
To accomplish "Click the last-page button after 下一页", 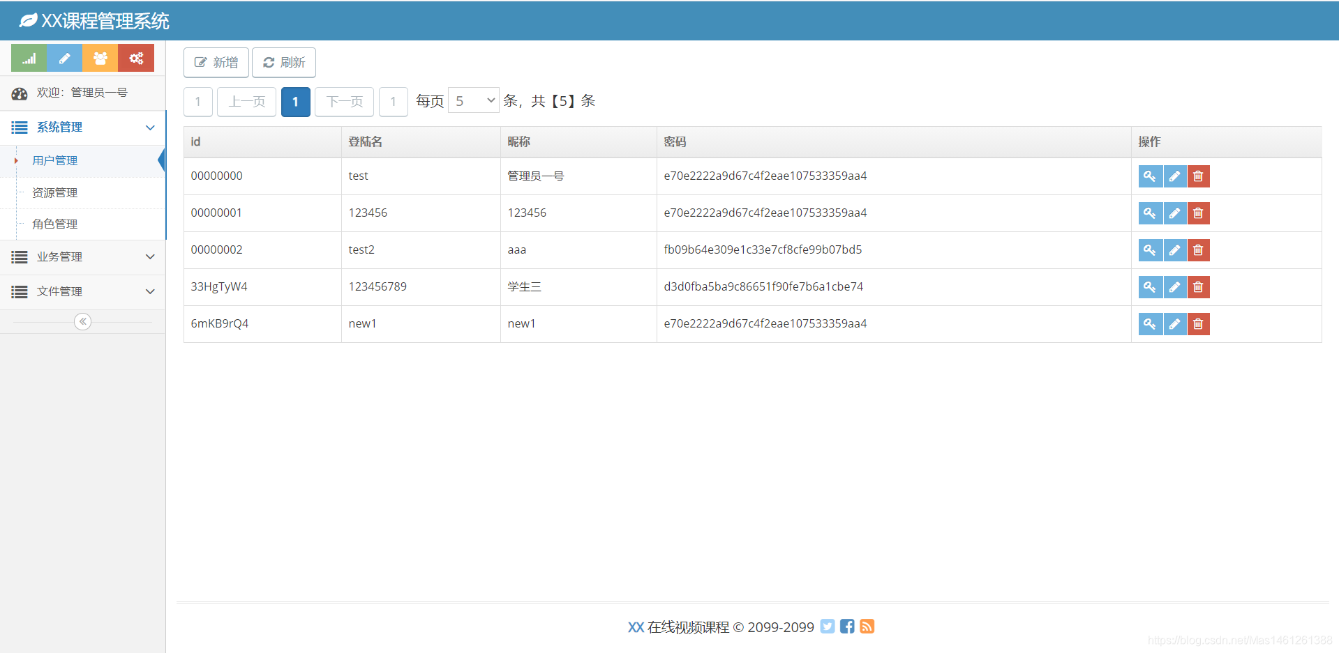I will tap(394, 102).
